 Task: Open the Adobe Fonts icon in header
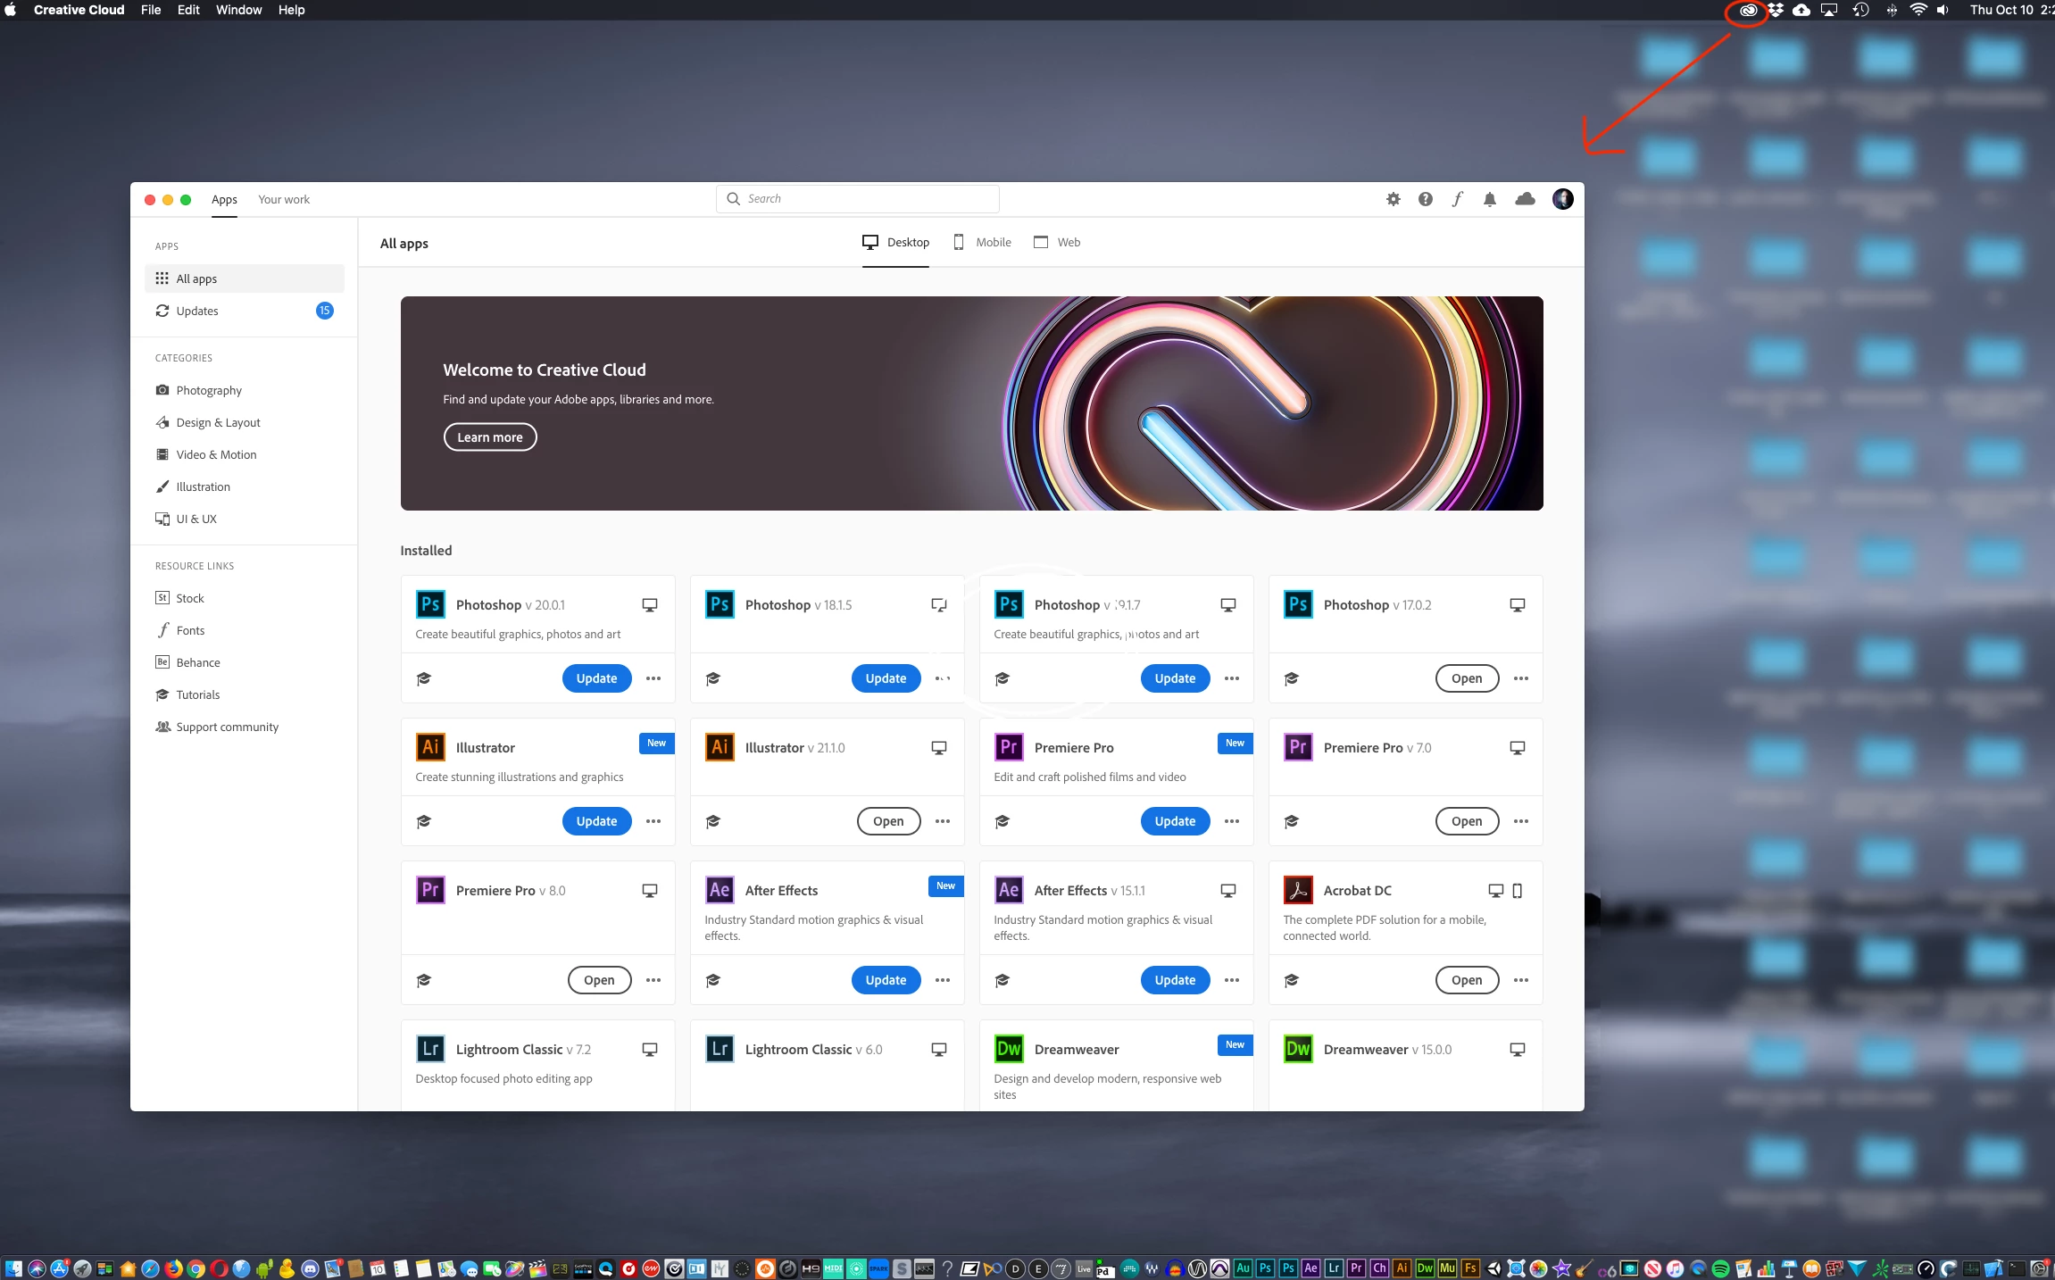pyautogui.click(x=1457, y=199)
